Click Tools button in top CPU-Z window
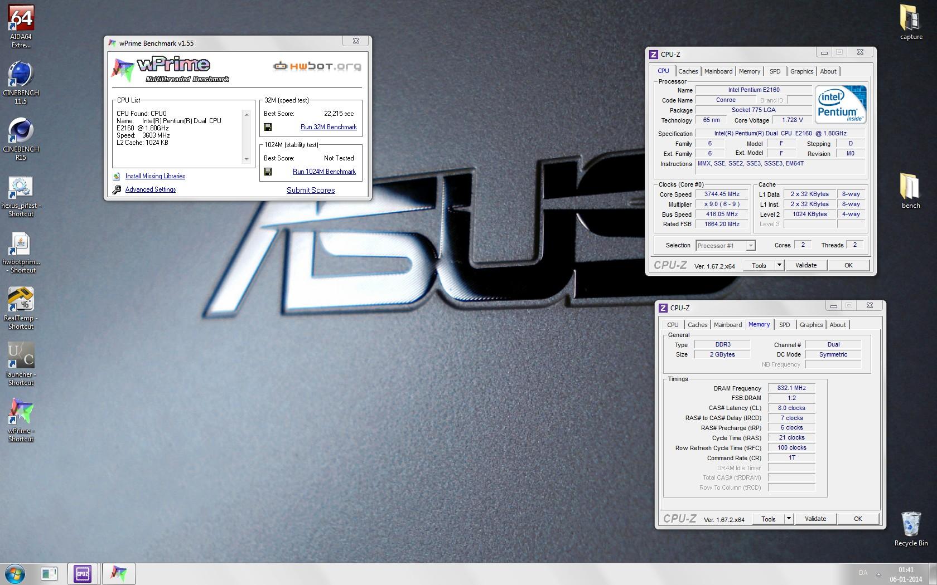Image resolution: width=937 pixels, height=585 pixels. tap(759, 266)
